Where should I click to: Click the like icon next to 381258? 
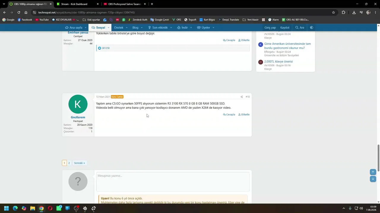[99, 48]
